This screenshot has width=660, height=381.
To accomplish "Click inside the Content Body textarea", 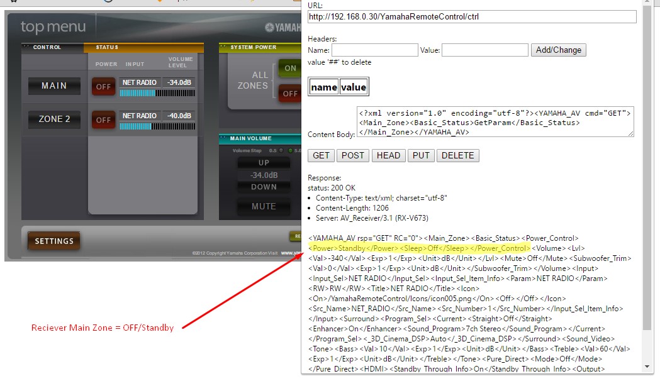I will point(495,122).
